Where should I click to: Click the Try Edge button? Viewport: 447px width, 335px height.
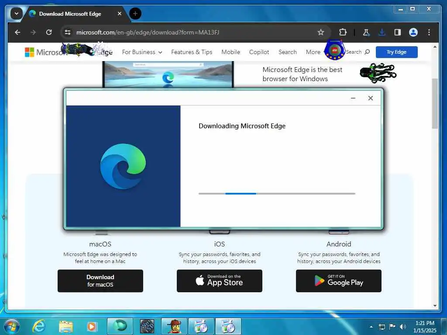396,52
